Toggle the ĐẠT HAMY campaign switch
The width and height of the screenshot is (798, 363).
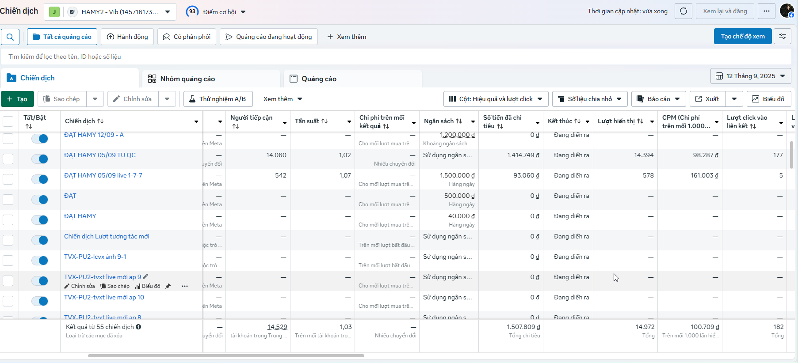(40, 220)
